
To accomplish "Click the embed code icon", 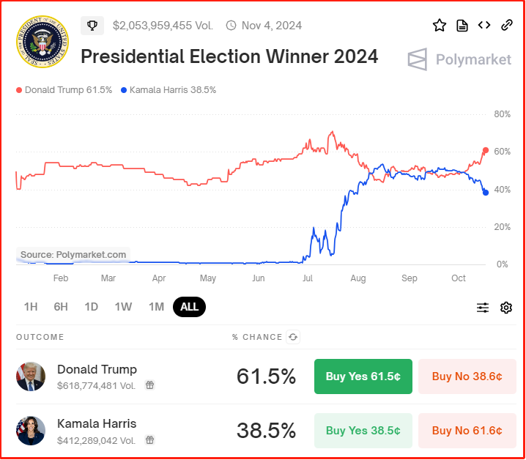I will coord(484,26).
